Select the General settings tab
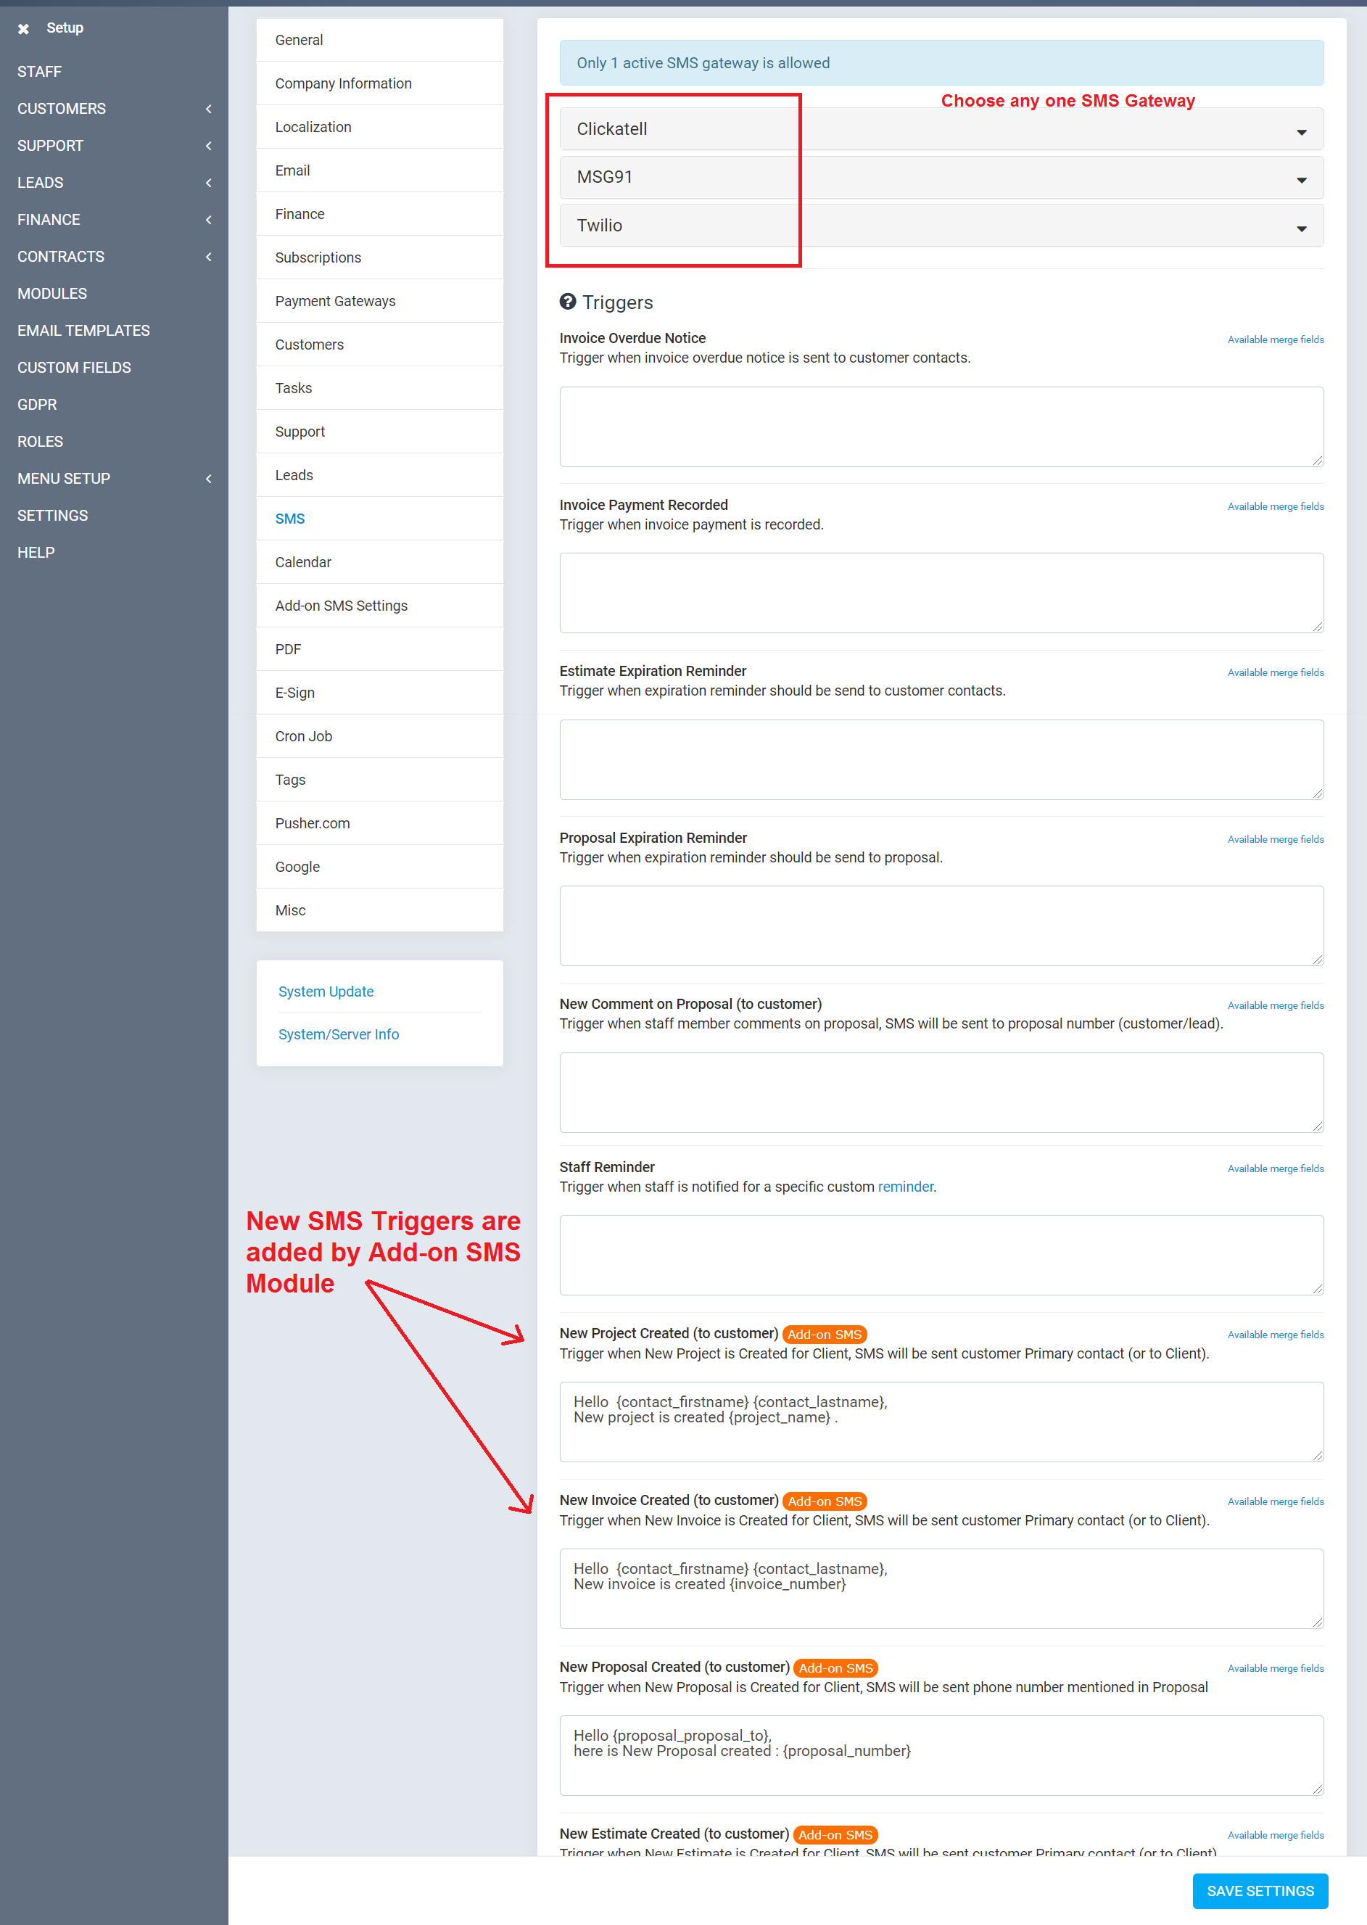This screenshot has height=1925, width=1367. click(x=379, y=41)
